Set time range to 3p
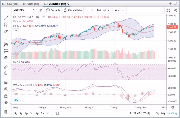180x118 pixels. pyautogui.click(x=32, y=114)
